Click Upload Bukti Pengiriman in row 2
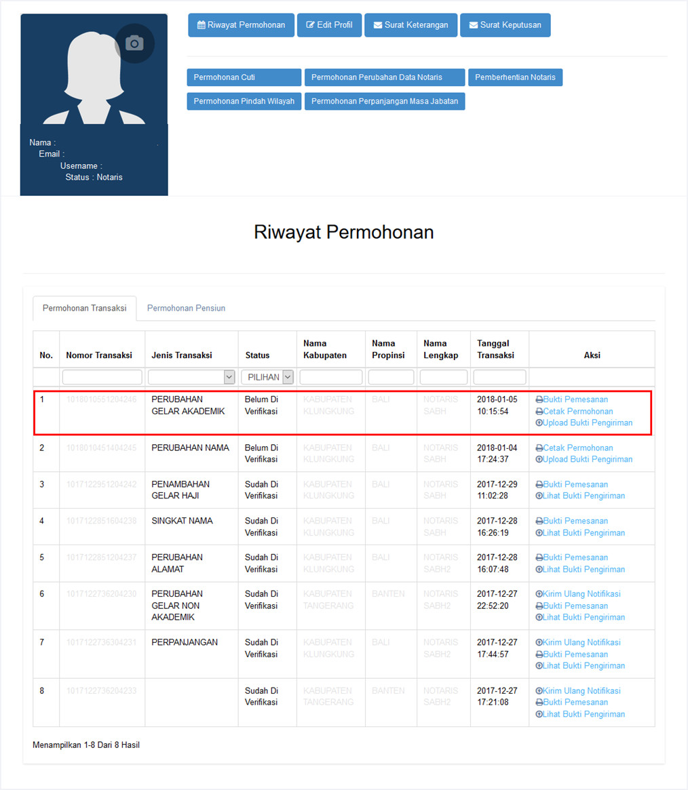This screenshot has height=790, width=688. click(587, 459)
